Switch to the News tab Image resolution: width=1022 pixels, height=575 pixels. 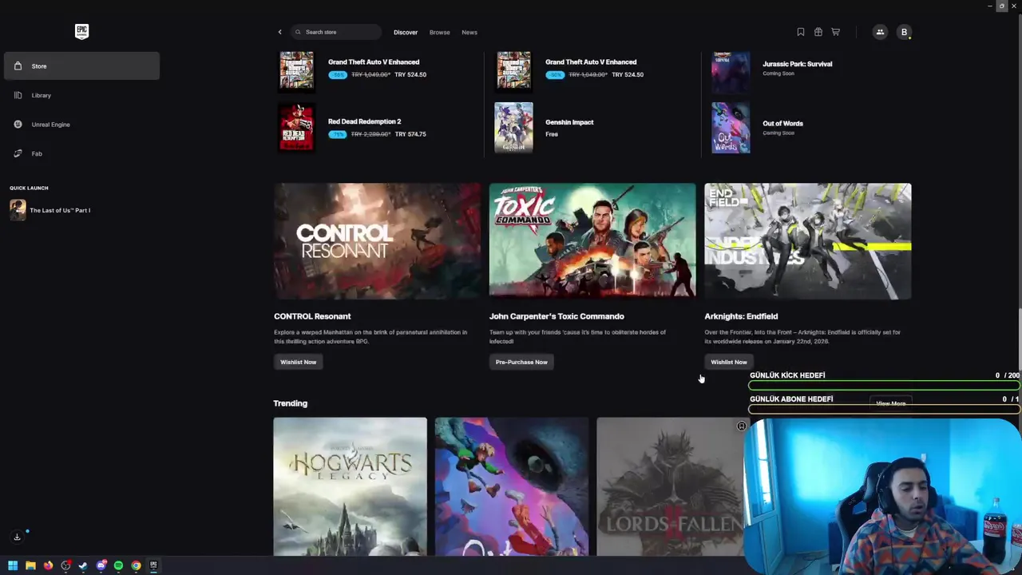469,32
